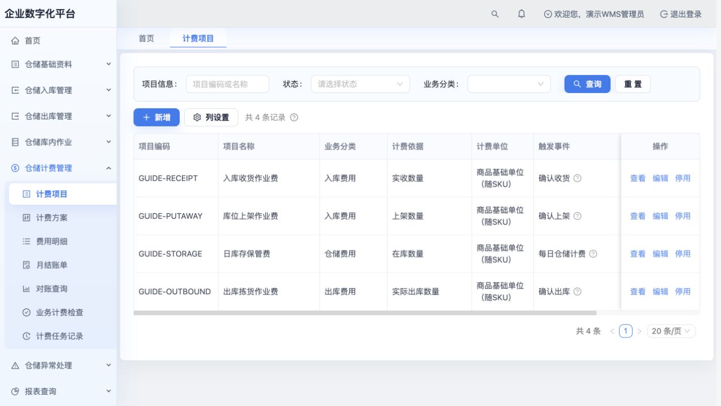Click the 报表查询 pie chart icon
Screen dimensions: 721x406
[x=15, y=391]
